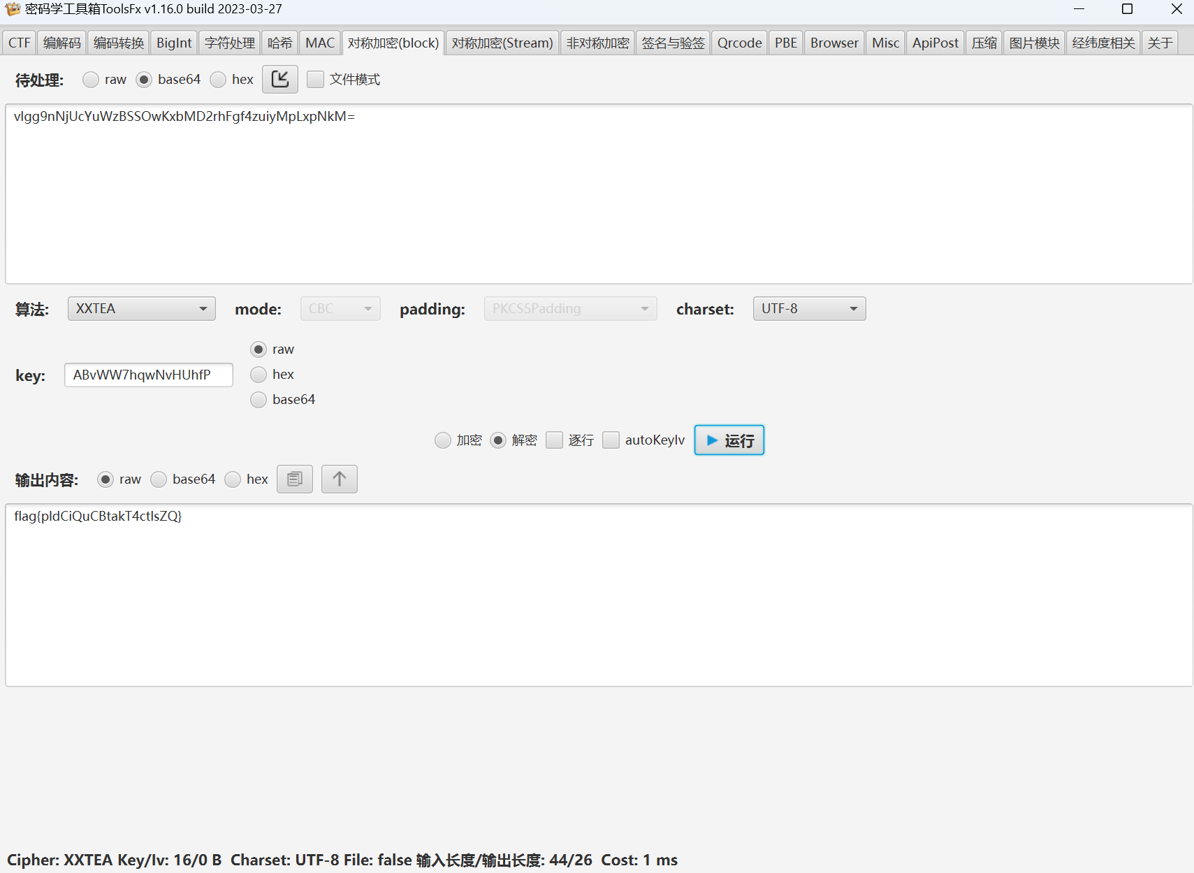Select base64 output format radio
The image size is (1194, 873).
[x=159, y=479]
